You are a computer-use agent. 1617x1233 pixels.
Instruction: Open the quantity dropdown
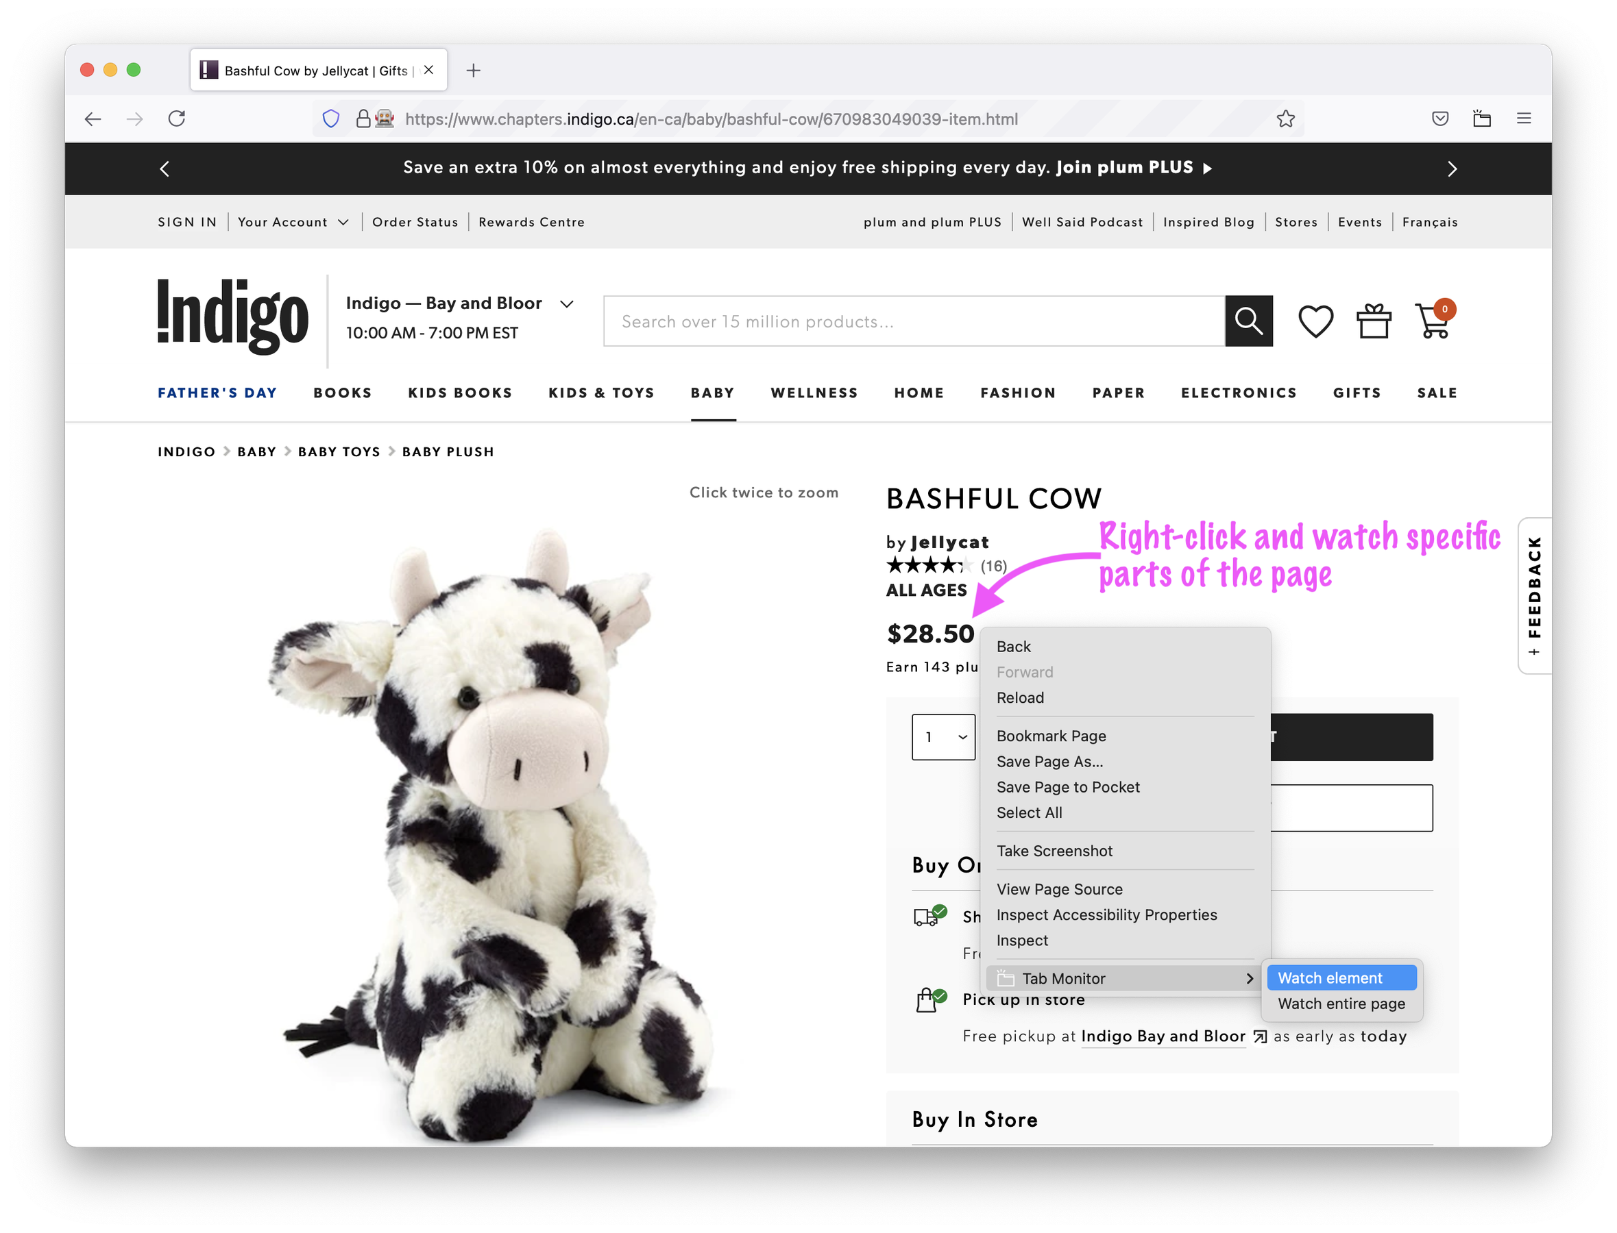pyautogui.click(x=944, y=737)
